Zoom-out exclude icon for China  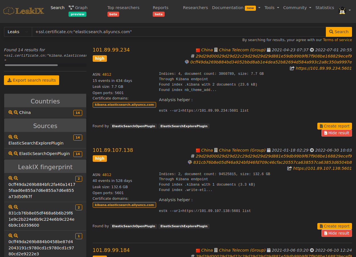pyautogui.click(x=16, y=112)
